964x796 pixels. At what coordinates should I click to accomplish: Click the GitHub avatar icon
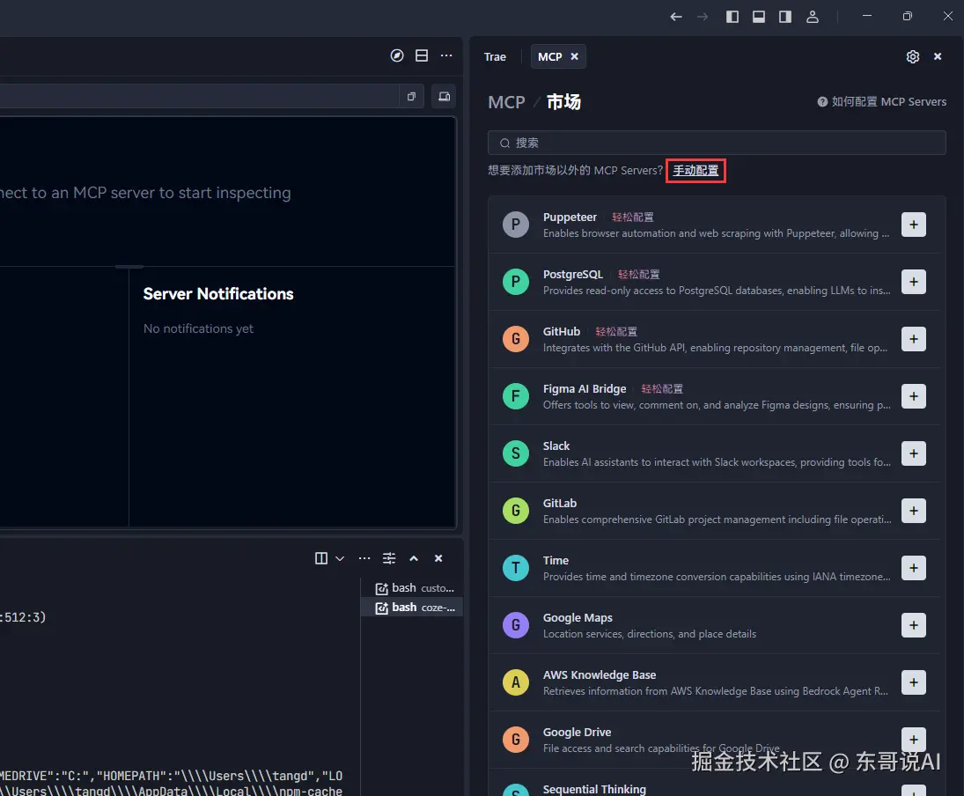tap(516, 339)
